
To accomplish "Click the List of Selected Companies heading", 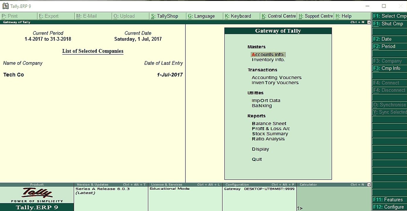I will point(93,51).
